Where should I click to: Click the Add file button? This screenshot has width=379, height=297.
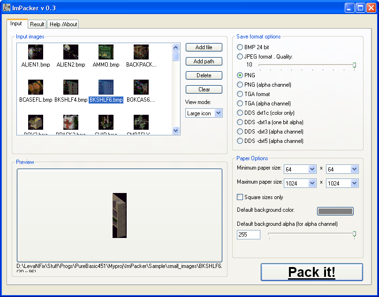[x=204, y=47]
